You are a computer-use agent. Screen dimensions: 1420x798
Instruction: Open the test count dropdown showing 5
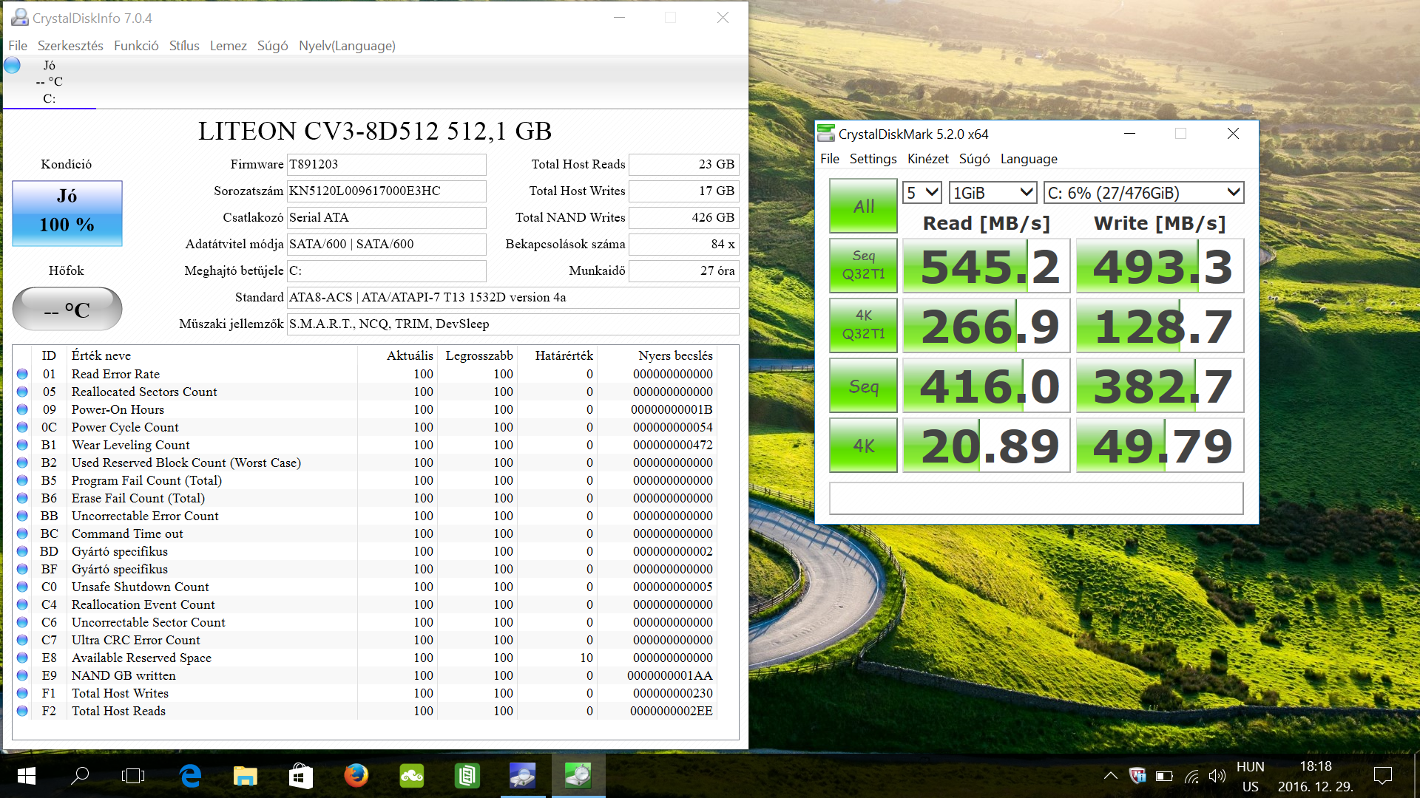coord(922,193)
